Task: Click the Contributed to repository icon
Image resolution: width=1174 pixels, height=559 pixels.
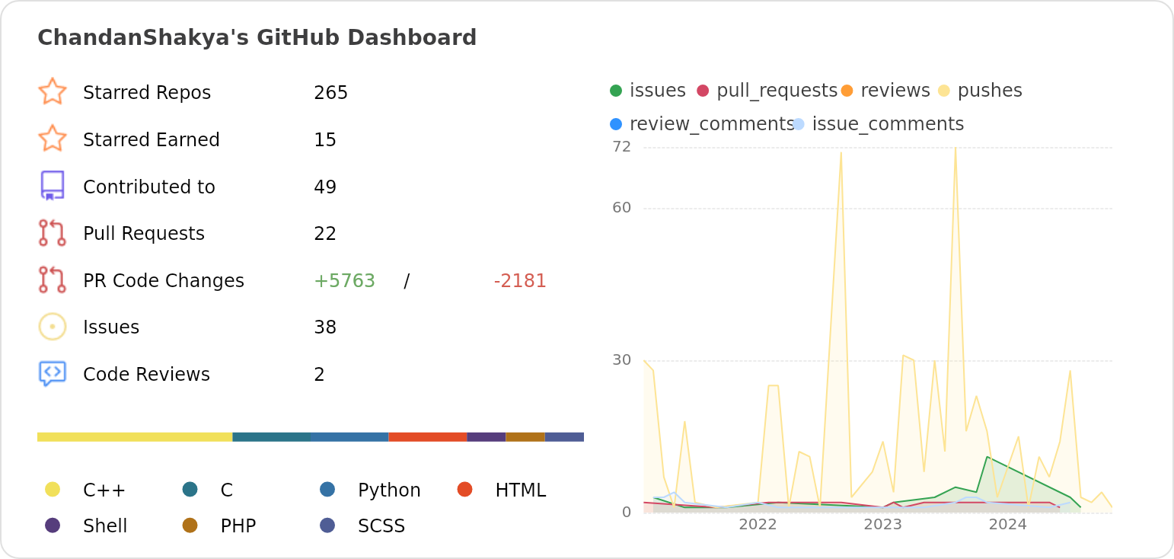Action: click(x=53, y=186)
